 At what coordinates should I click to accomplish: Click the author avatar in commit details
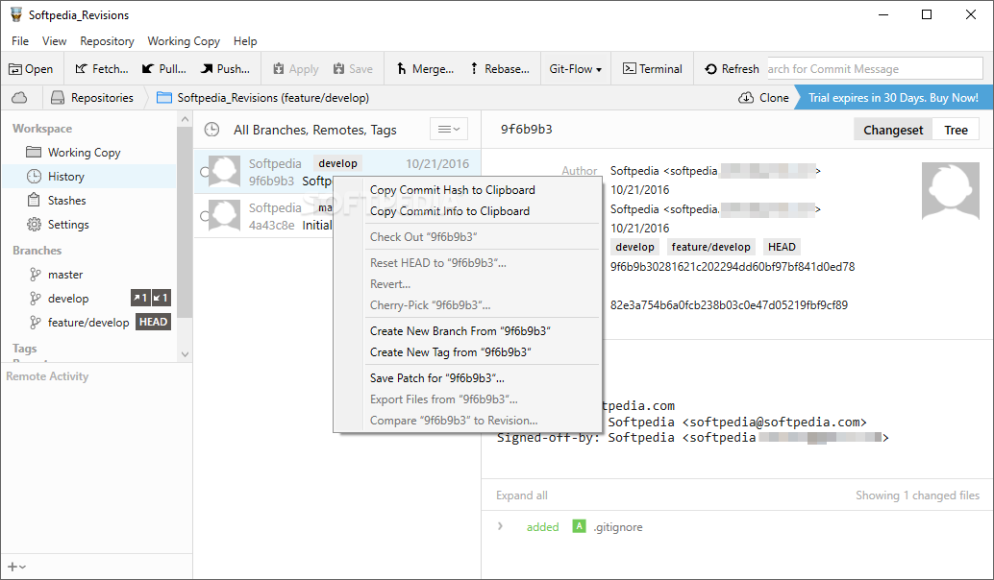pos(950,190)
